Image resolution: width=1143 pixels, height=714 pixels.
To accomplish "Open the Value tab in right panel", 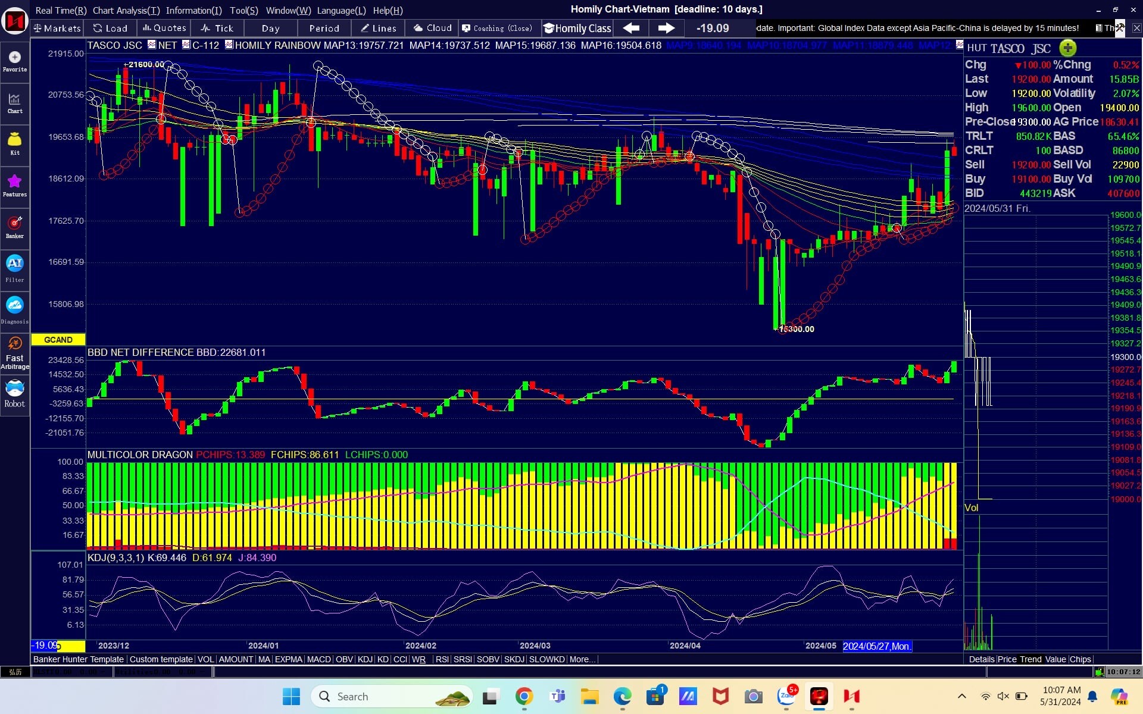I will [x=1055, y=659].
